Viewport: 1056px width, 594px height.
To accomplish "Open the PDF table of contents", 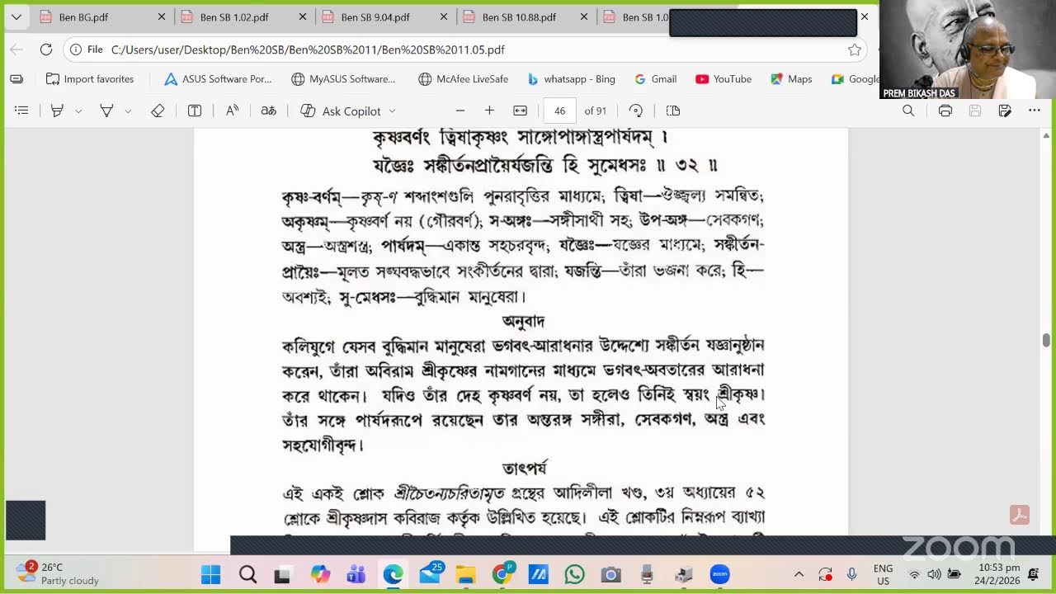I will coord(22,111).
